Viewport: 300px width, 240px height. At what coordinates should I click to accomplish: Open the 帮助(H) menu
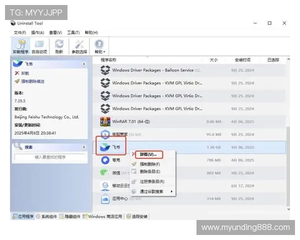[91, 32]
